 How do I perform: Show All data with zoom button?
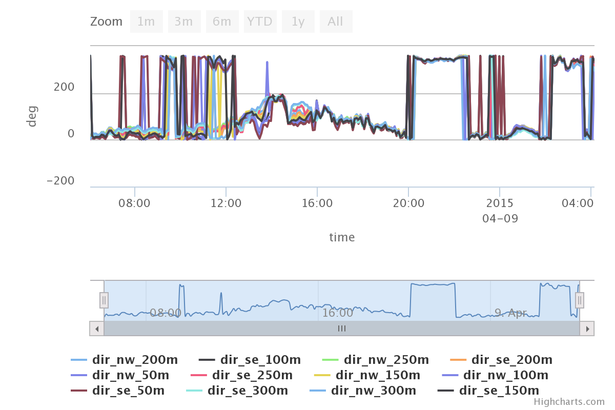pyautogui.click(x=336, y=22)
